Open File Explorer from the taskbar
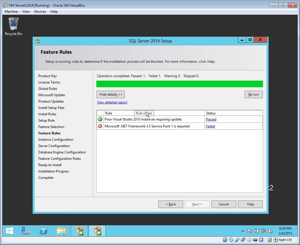 point(61,231)
